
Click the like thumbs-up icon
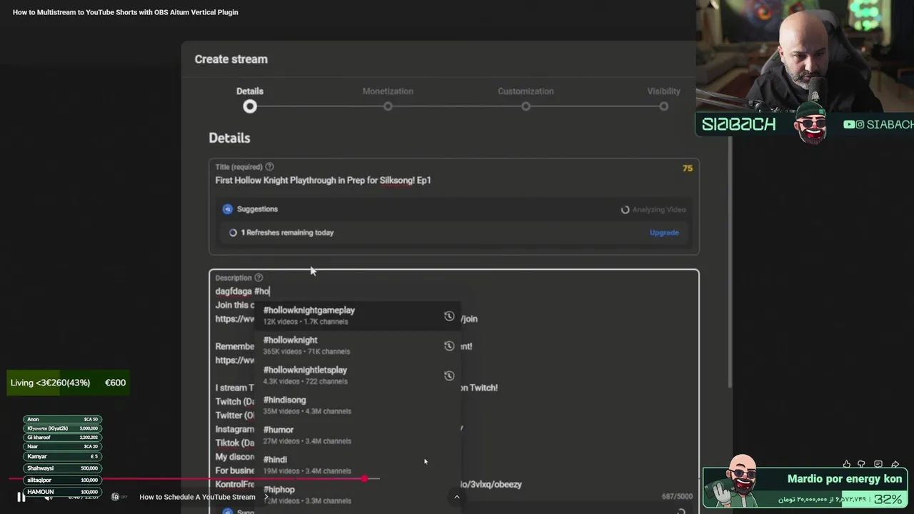click(847, 464)
